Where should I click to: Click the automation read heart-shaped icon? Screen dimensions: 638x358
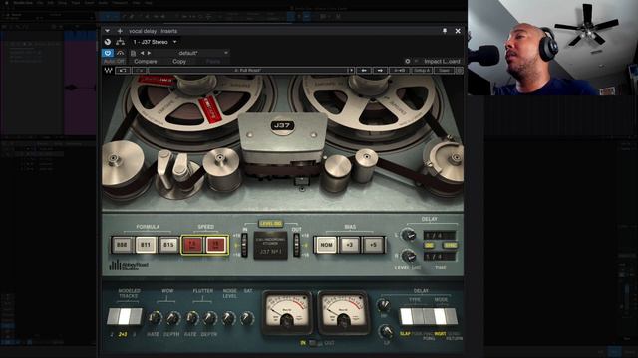click(x=108, y=53)
